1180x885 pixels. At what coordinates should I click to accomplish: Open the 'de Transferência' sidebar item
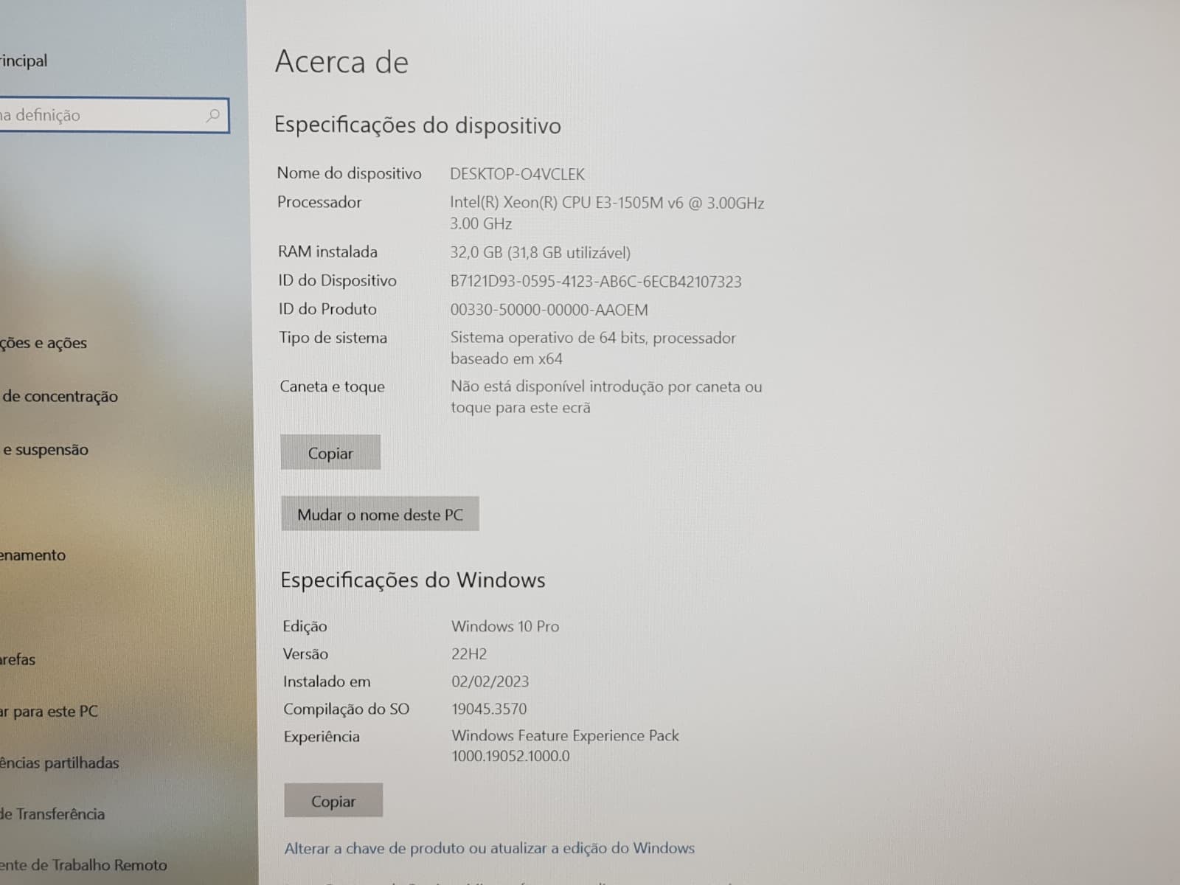52,814
